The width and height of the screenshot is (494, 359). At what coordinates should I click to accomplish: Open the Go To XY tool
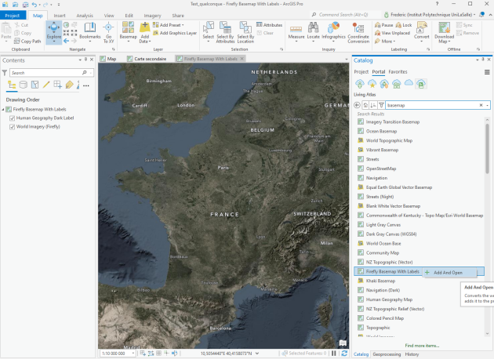(x=108, y=32)
